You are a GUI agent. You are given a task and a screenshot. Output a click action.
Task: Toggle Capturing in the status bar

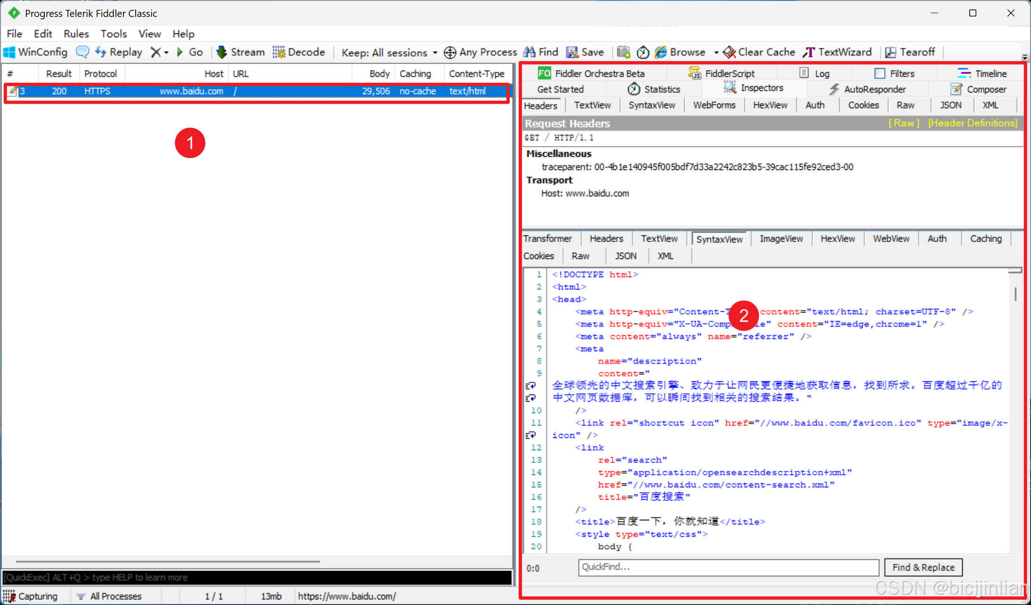tap(30, 596)
